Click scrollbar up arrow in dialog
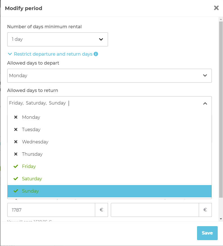The image size is (223, 246). coord(221,20)
